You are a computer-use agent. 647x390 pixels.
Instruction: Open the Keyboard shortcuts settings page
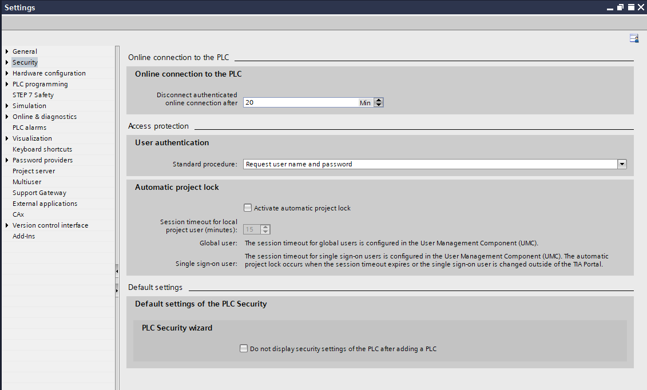click(x=42, y=149)
